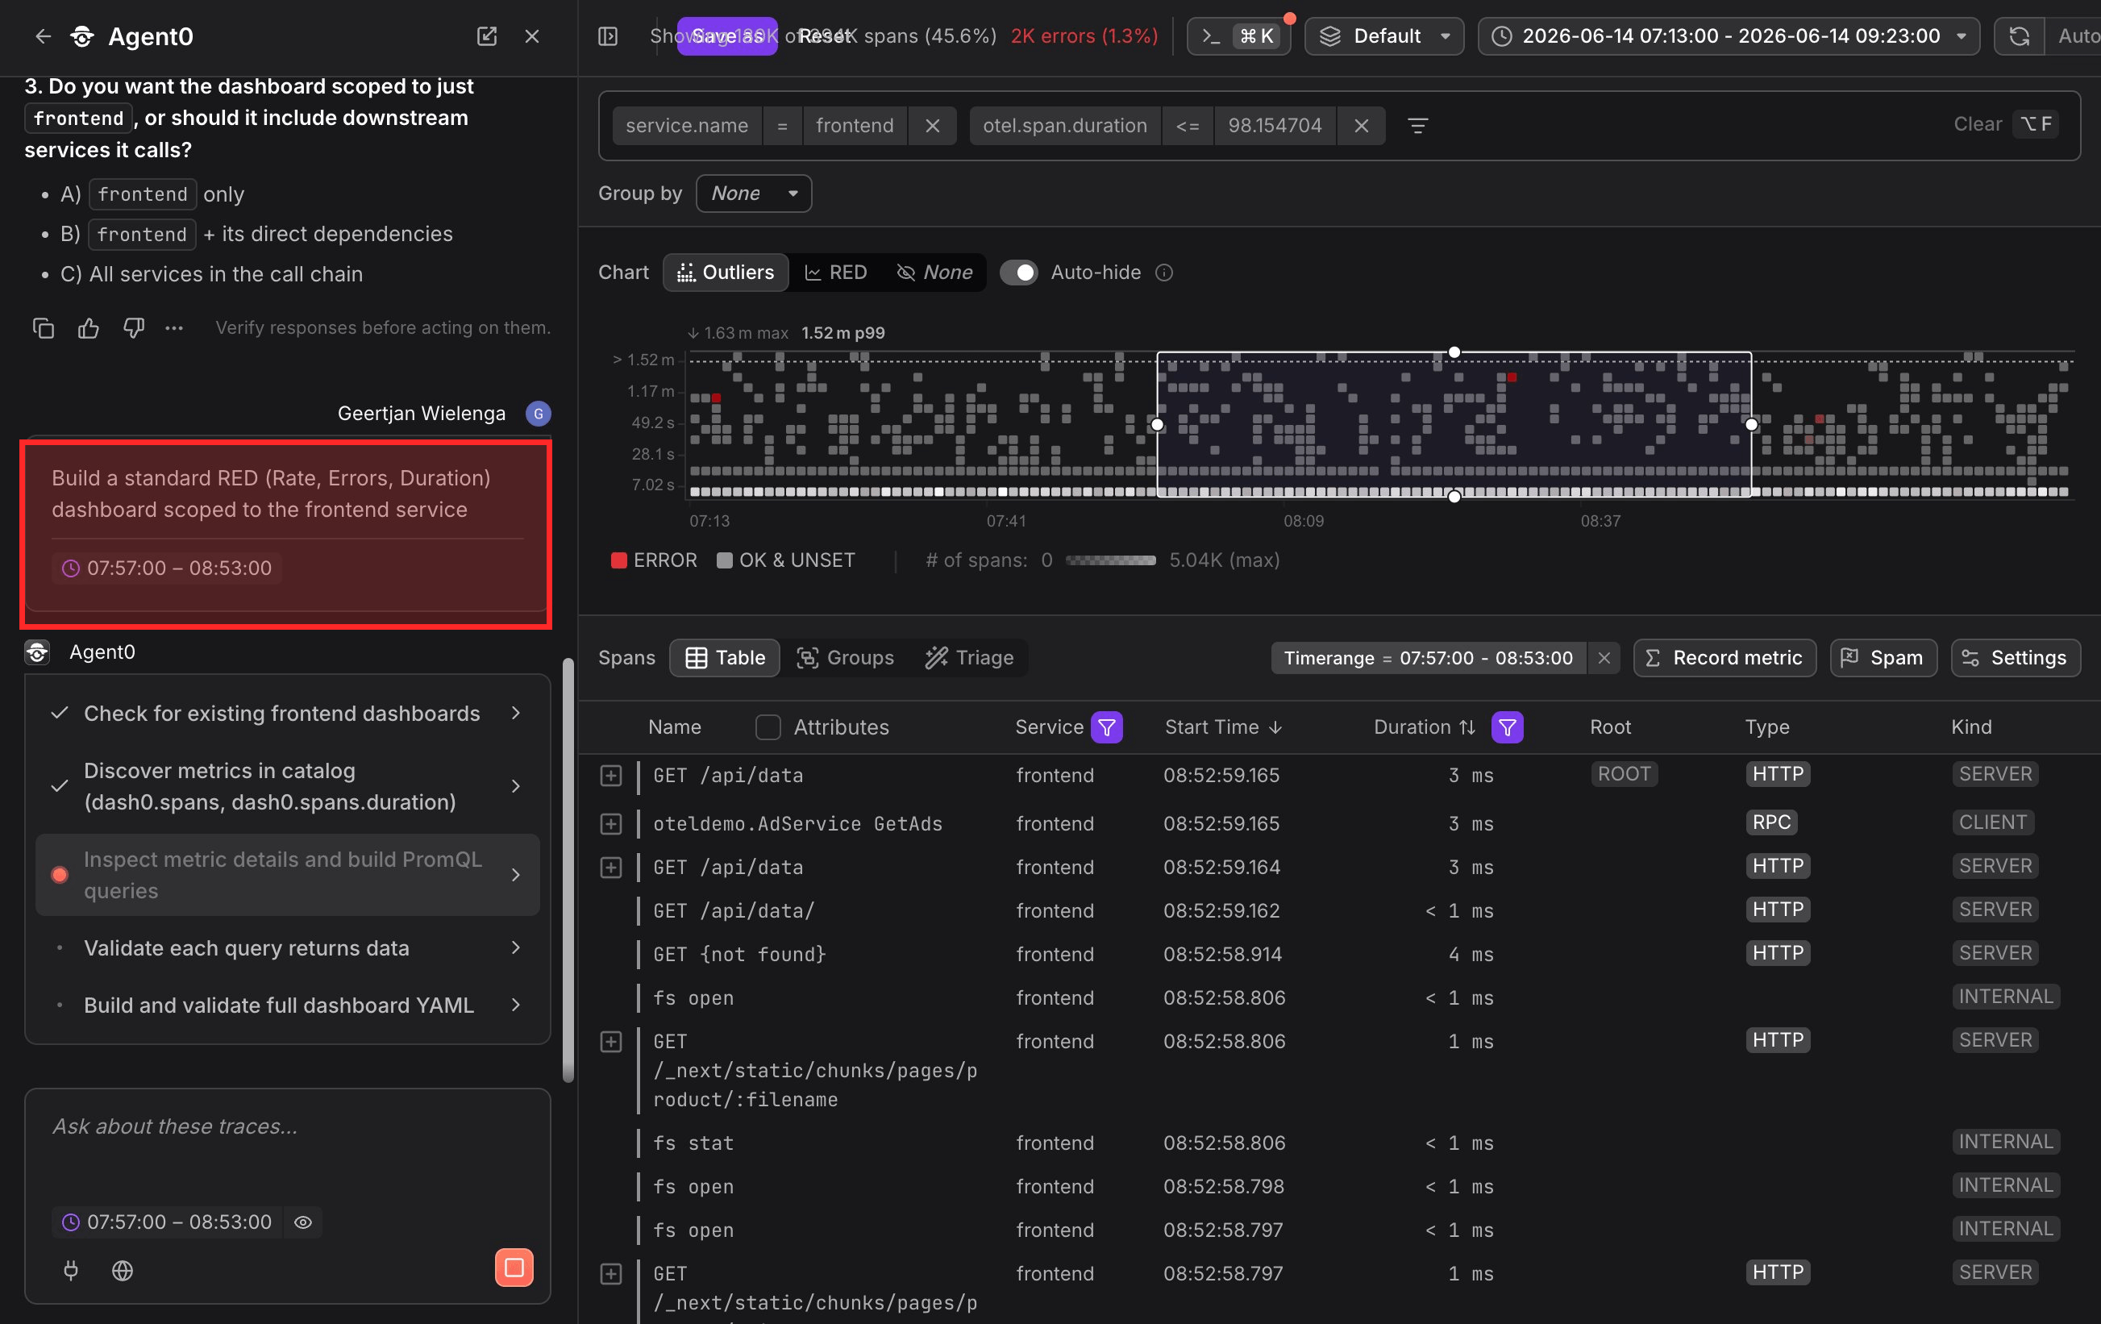The image size is (2101, 1324).
Task: Click the globe web icon
Action: [x=123, y=1270]
